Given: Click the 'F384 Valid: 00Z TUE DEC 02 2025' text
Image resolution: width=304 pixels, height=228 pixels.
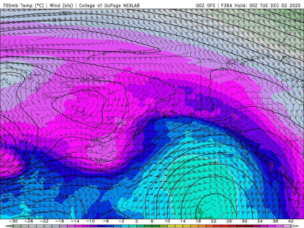Looking at the screenshot, I should (x=261, y=5).
